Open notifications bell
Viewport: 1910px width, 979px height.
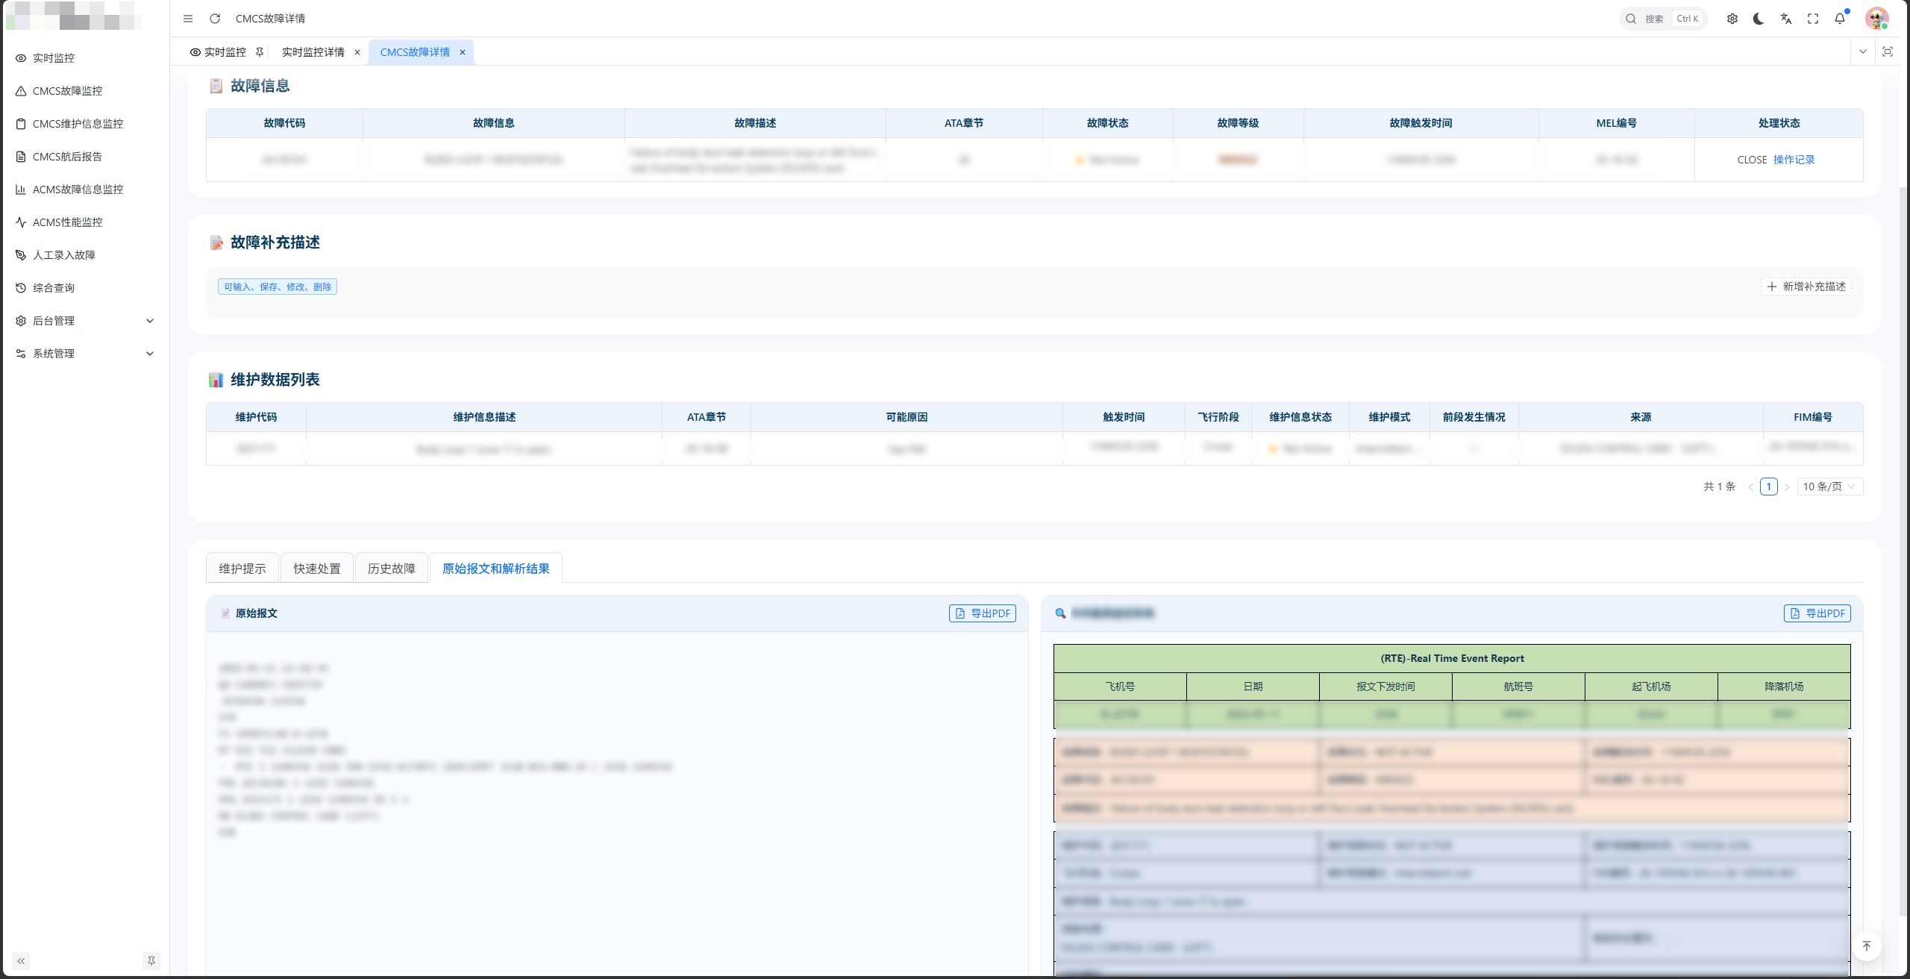click(x=1840, y=19)
